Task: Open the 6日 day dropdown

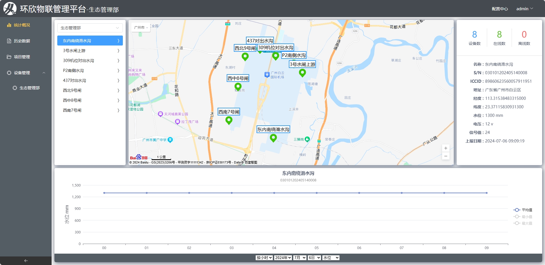Action: (314, 258)
